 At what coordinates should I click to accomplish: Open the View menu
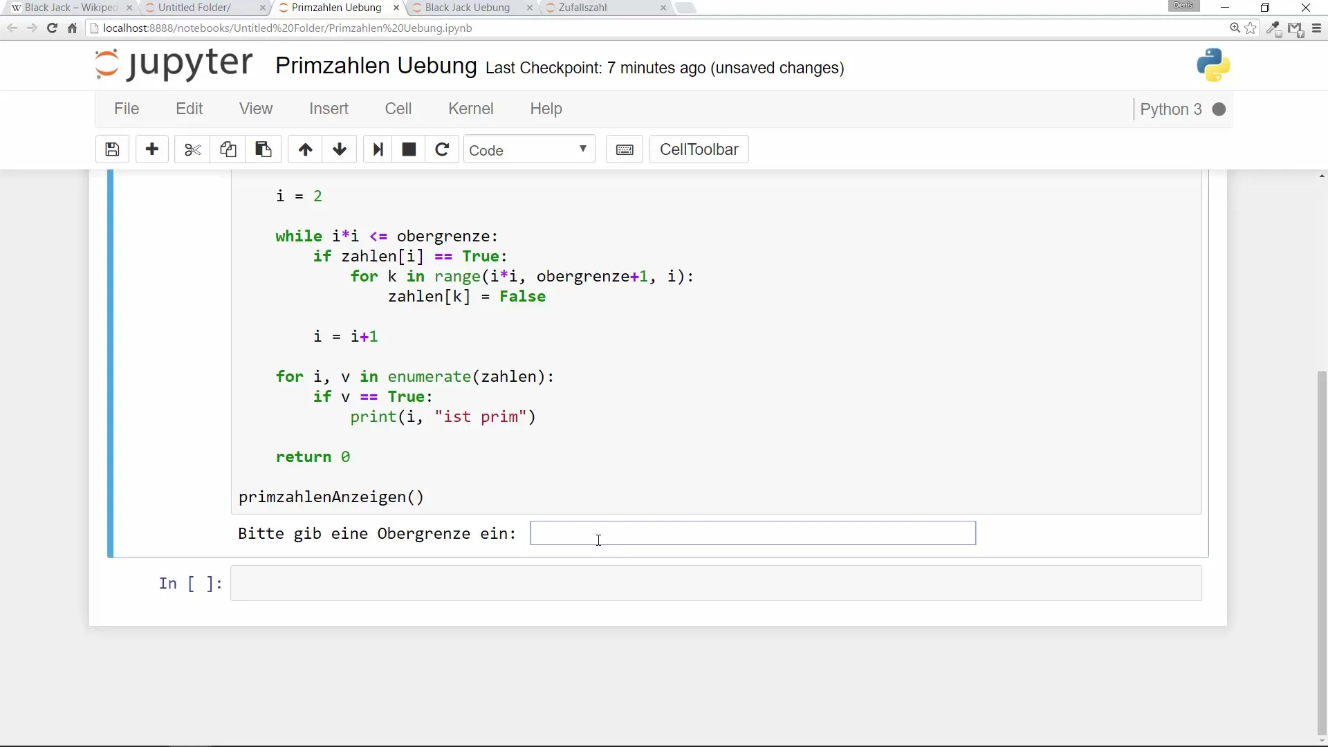256,109
